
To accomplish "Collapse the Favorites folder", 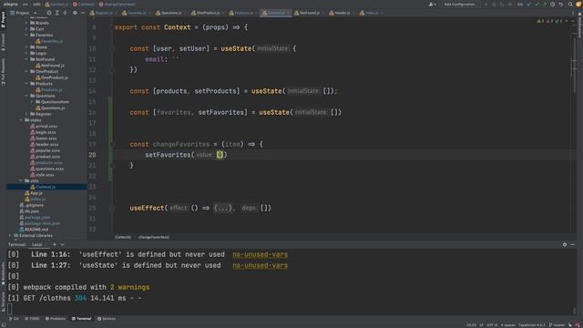I will point(26,35).
